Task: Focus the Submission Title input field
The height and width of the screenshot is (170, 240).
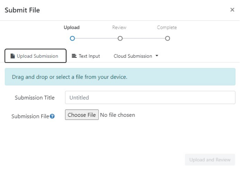Action: tap(150, 98)
